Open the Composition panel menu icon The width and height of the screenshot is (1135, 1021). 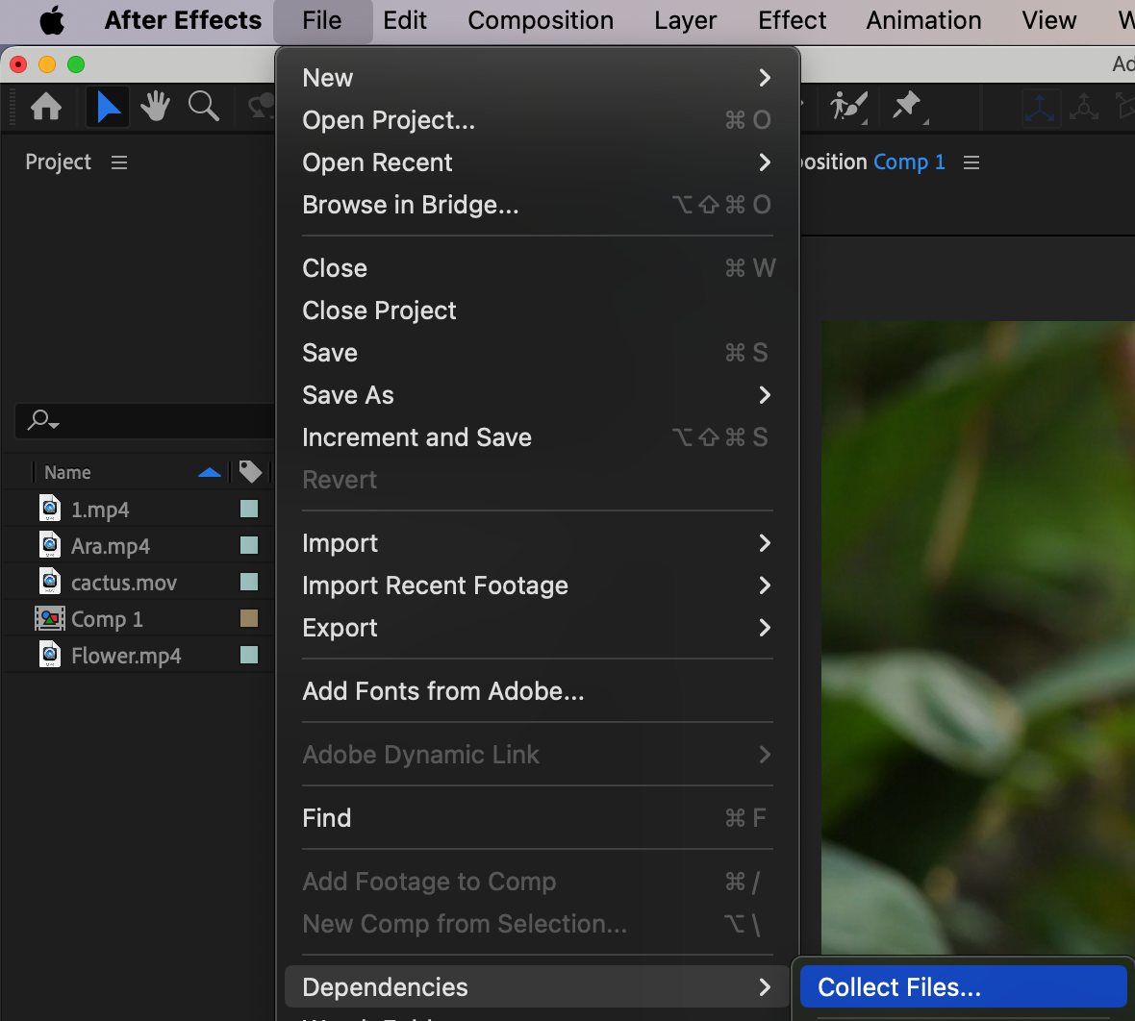pyautogui.click(x=971, y=162)
